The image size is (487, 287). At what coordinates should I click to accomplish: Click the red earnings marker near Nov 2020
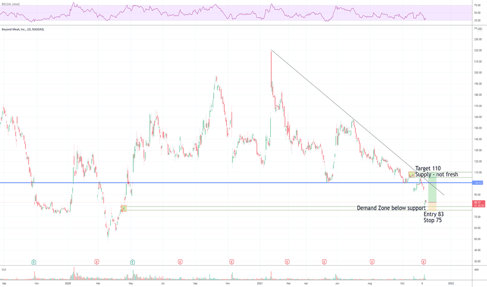click(x=231, y=262)
